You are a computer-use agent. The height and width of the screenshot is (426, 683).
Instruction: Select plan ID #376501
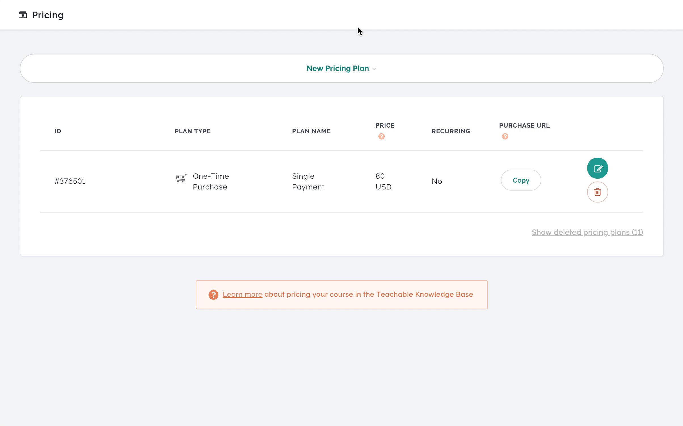pyautogui.click(x=70, y=181)
